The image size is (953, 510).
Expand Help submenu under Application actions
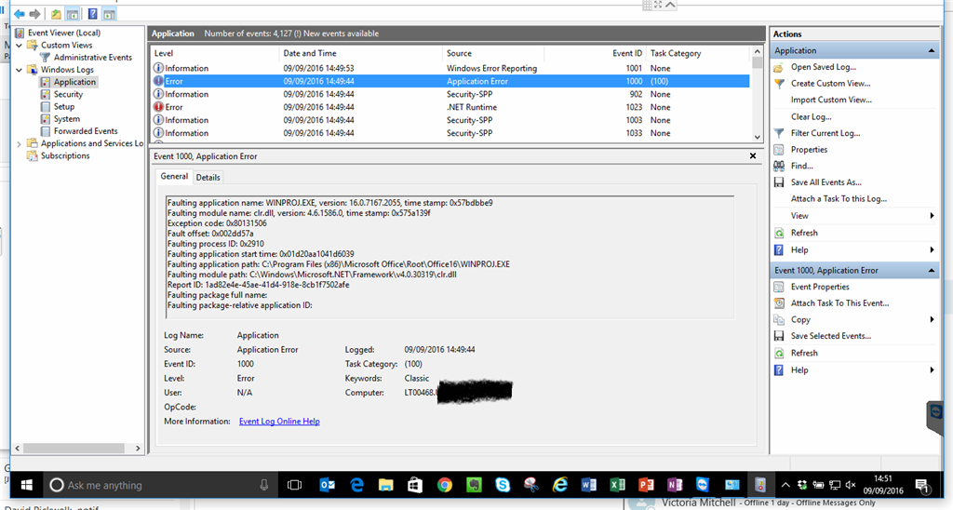point(932,249)
